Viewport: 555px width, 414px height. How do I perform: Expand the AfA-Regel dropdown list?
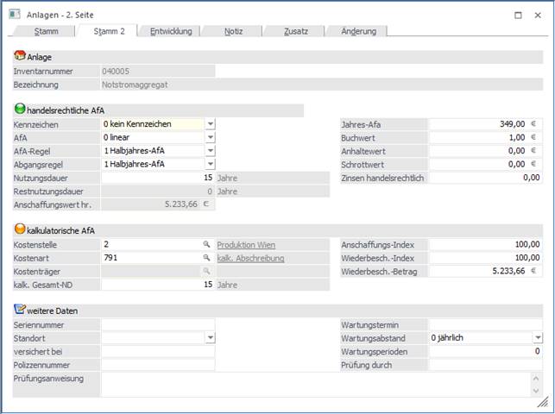point(210,150)
